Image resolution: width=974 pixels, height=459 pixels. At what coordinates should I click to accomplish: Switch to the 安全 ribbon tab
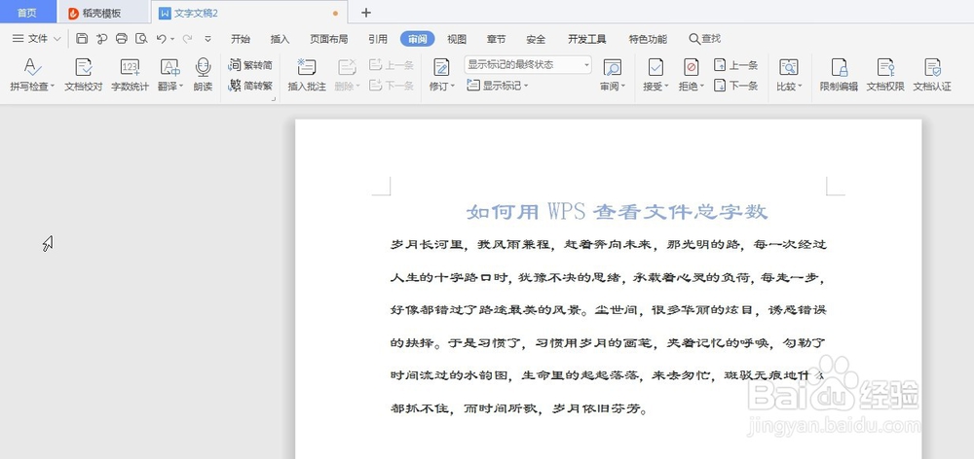point(536,39)
